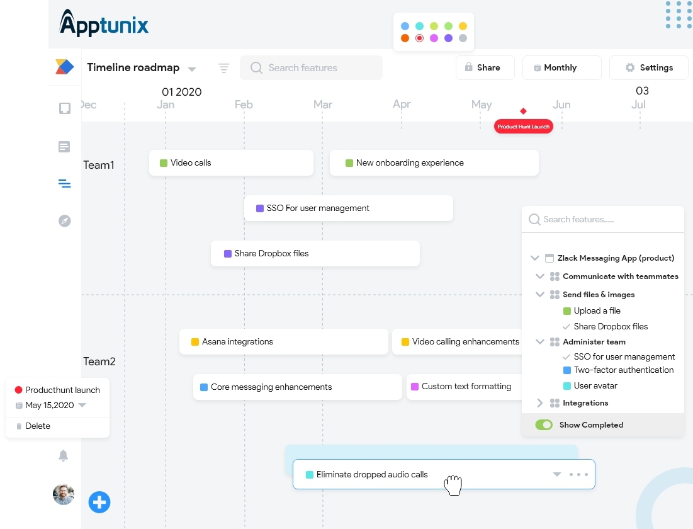Click the Product Hunt Launch milestone marker
The width and height of the screenshot is (693, 529).
tap(523, 112)
